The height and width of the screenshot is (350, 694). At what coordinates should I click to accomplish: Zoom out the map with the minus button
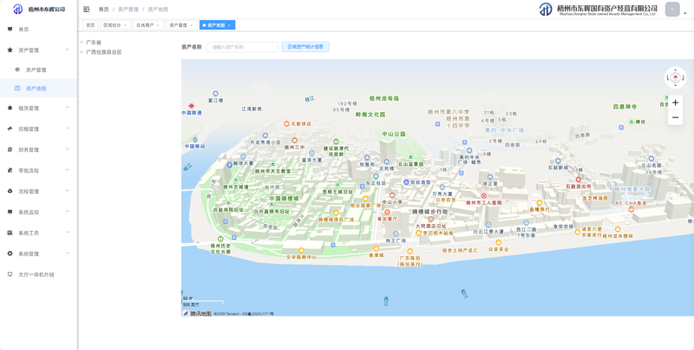point(675,117)
